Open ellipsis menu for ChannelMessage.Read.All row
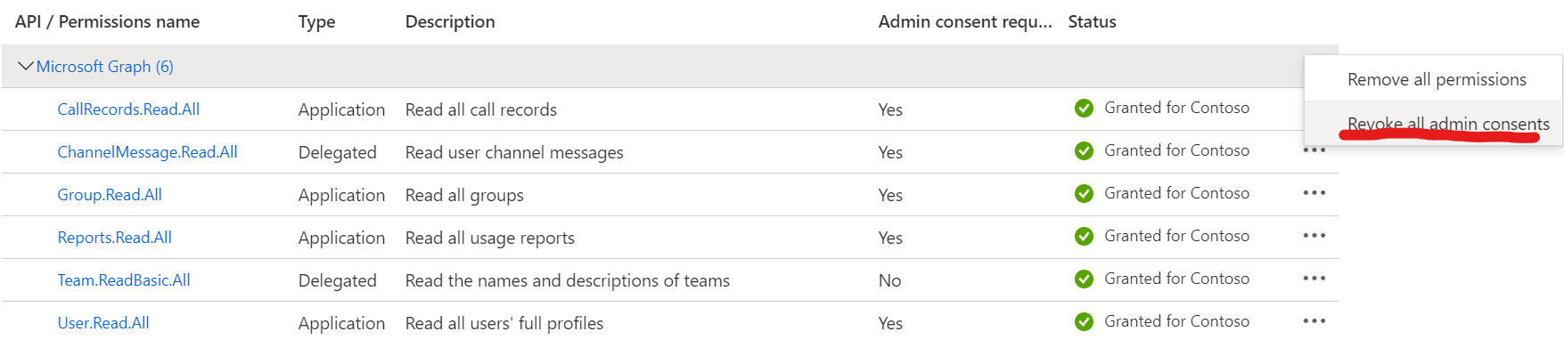Viewport: 1564px width, 340px height. point(1314,150)
